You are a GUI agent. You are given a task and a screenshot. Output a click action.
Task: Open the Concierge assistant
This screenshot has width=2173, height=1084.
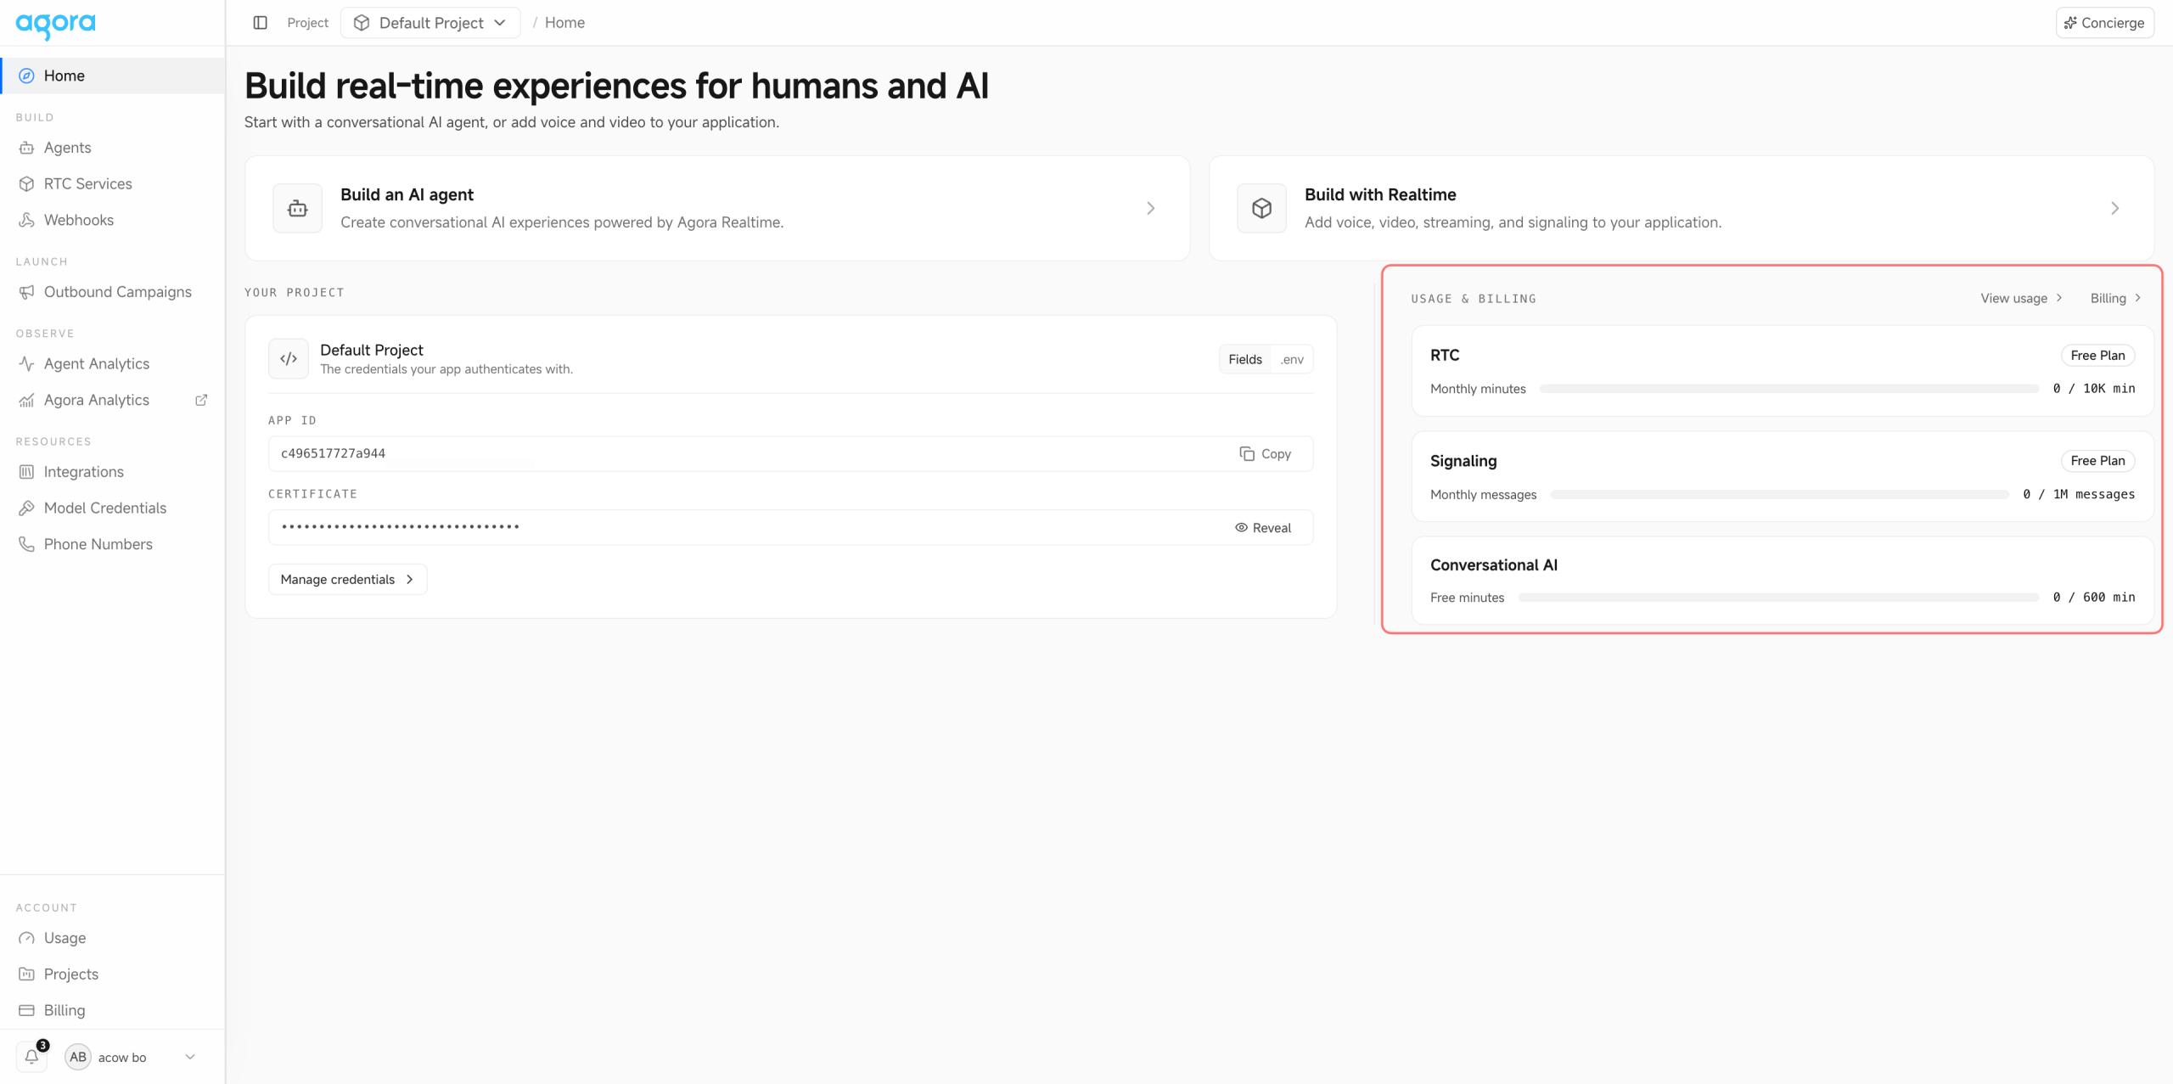pyautogui.click(x=2104, y=23)
